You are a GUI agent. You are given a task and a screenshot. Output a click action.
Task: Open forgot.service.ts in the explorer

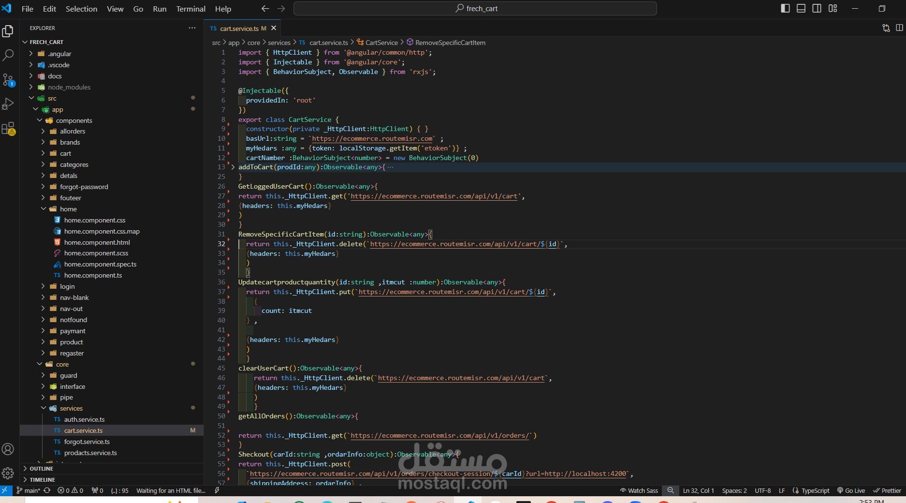pos(87,442)
